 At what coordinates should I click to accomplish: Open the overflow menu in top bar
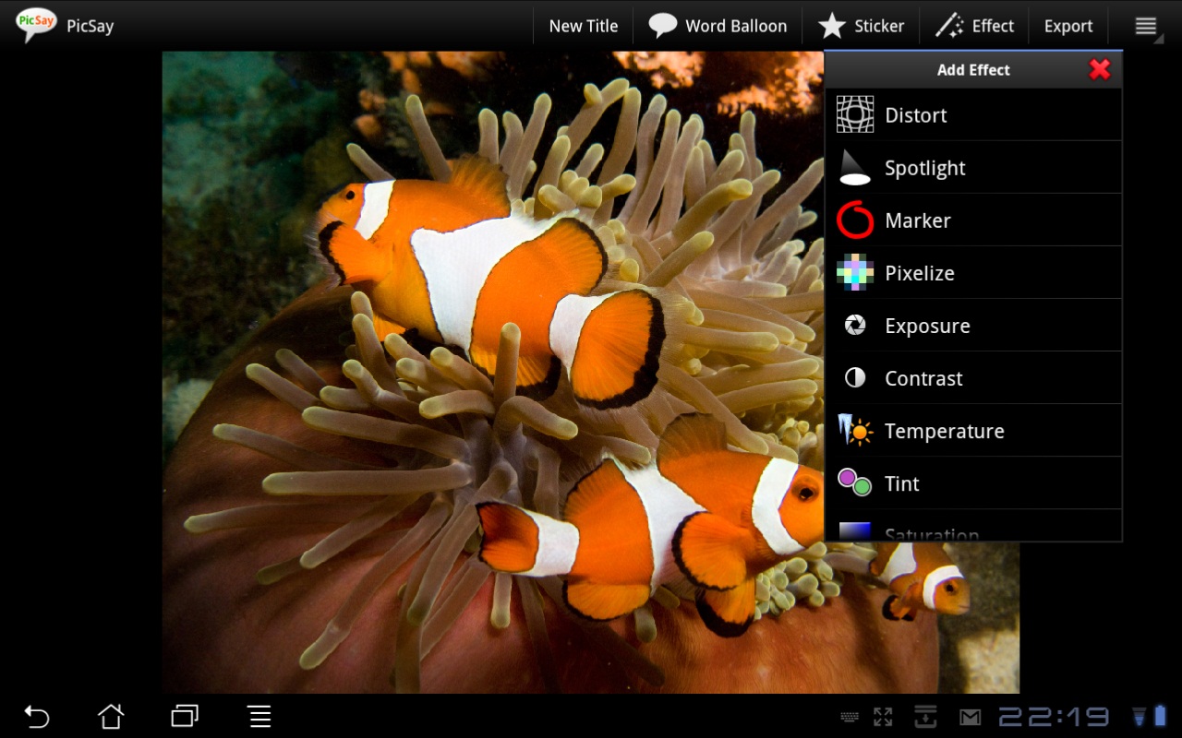1146,26
